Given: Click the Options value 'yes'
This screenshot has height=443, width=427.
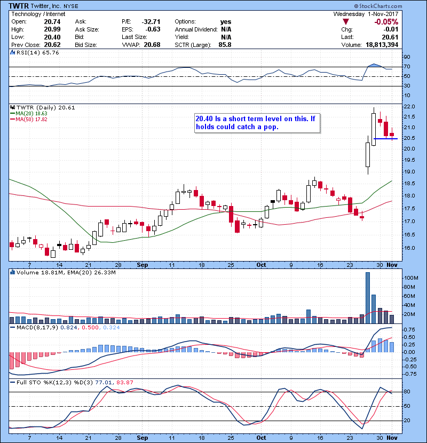Looking at the screenshot, I should click(226, 22).
